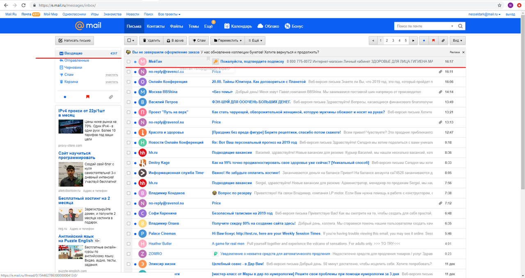The width and height of the screenshot is (525, 278).
Task: Click Chrome address bar URL
Action: click(68, 5)
